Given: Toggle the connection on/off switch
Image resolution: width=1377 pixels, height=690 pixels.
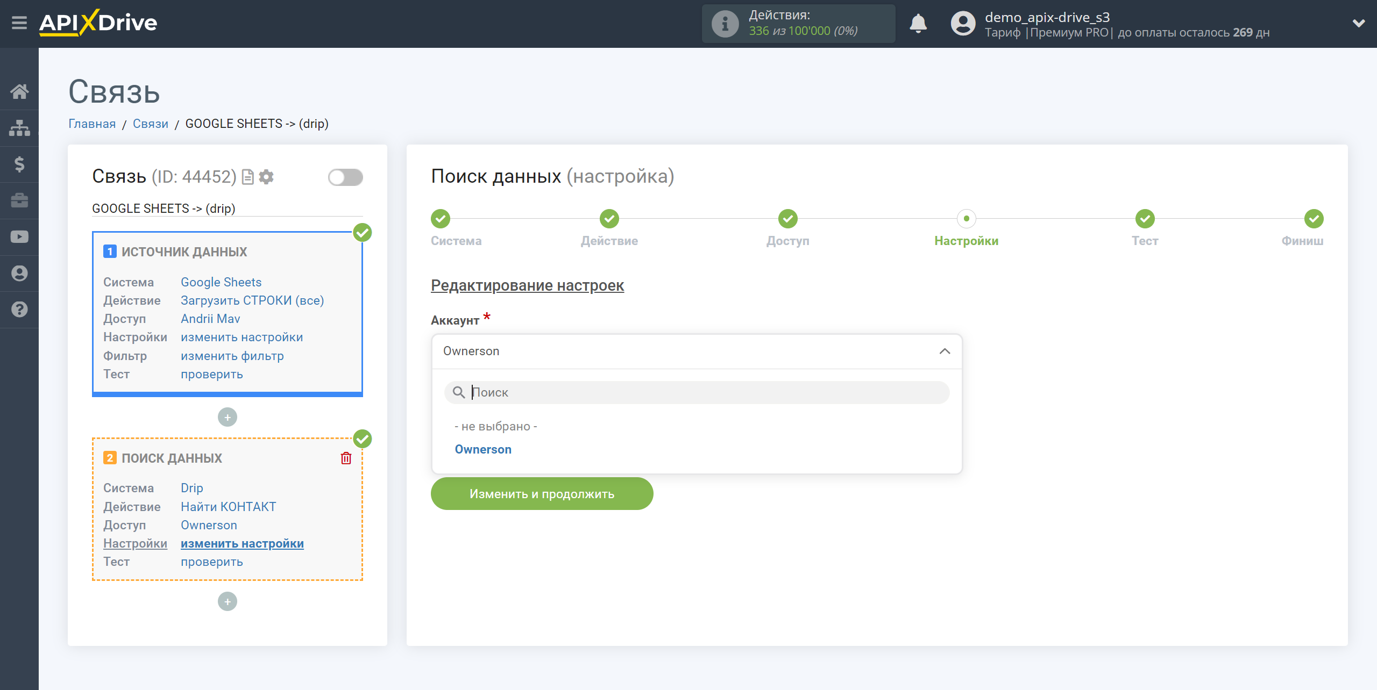Looking at the screenshot, I should point(345,177).
